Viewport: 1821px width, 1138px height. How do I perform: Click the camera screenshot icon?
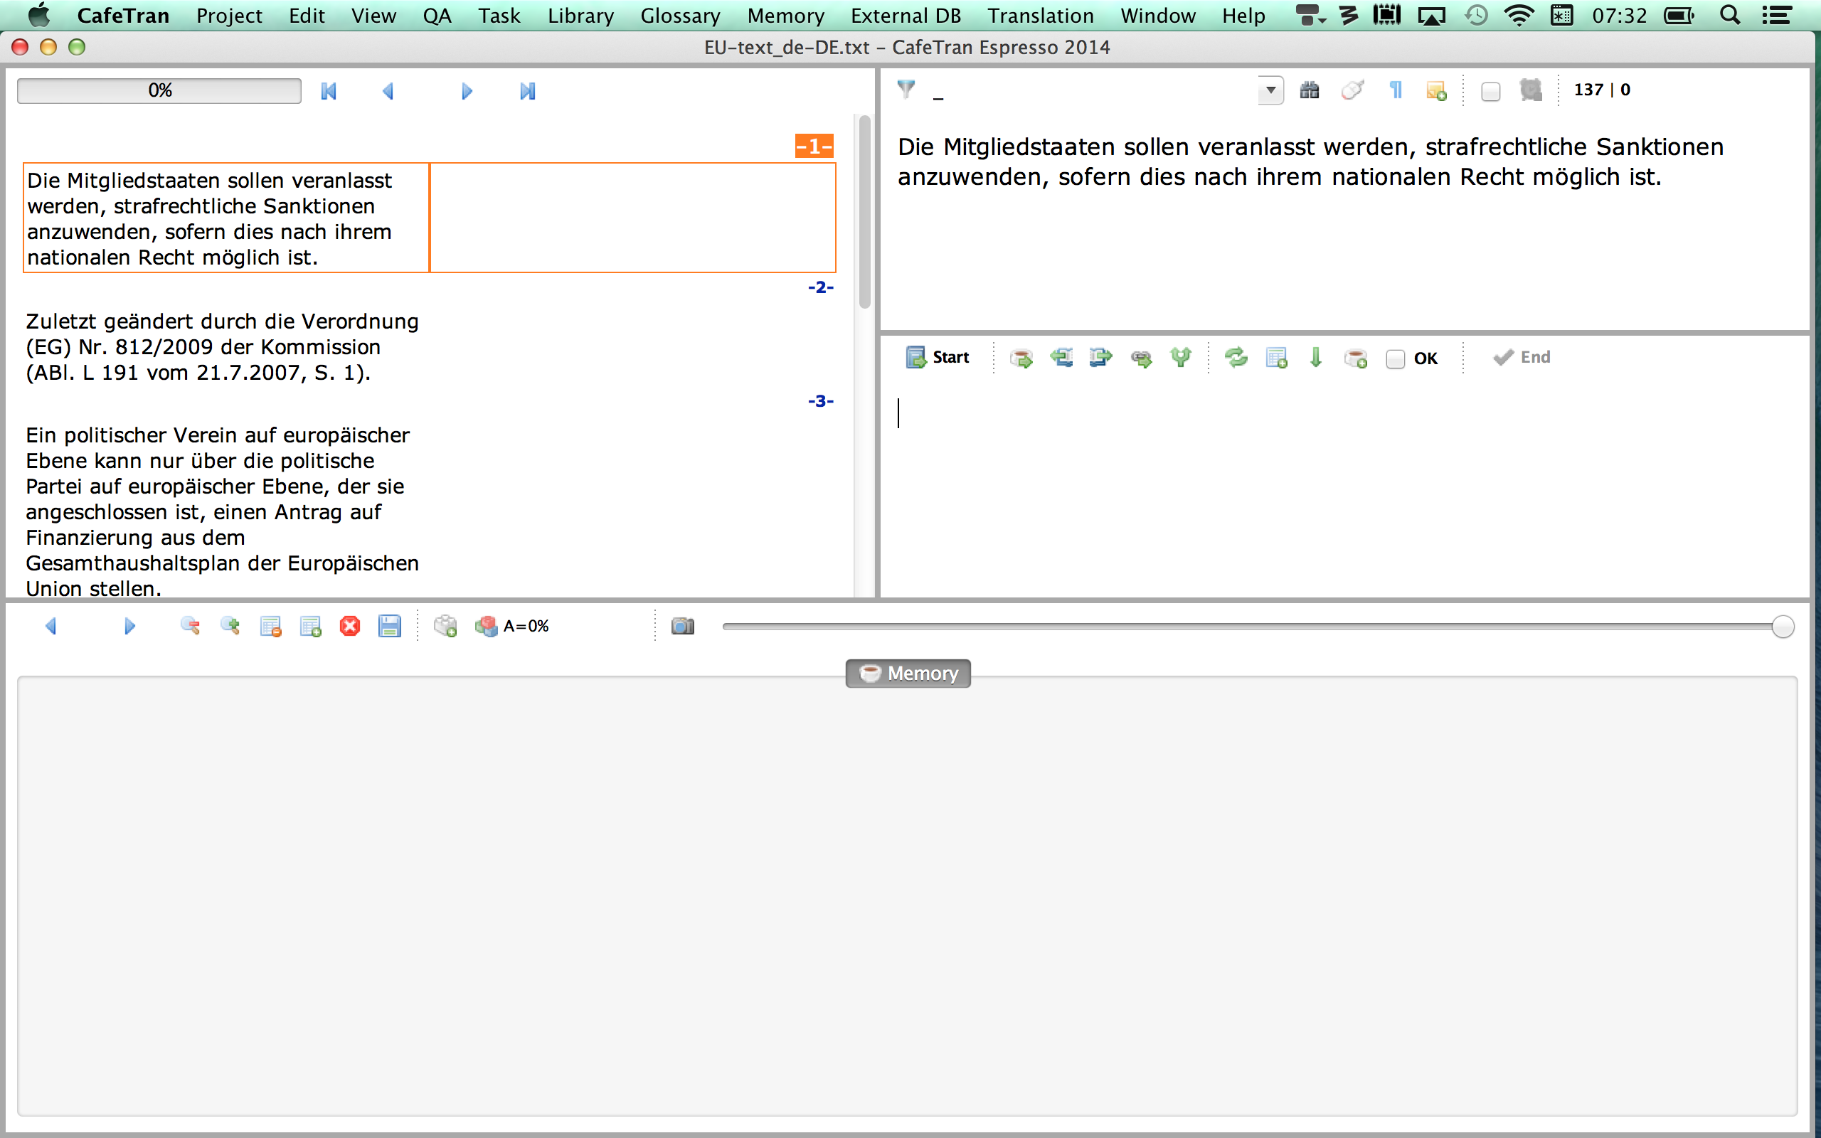[682, 626]
